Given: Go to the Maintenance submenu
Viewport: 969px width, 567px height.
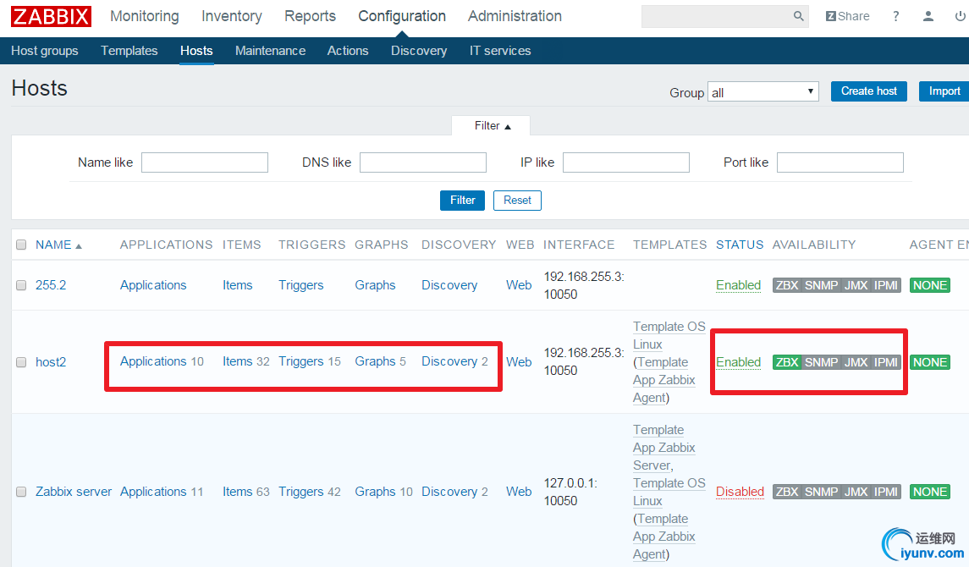Looking at the screenshot, I should pos(270,51).
